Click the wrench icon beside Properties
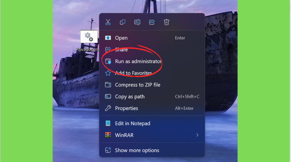The image size is (291, 162). pos(108,108)
